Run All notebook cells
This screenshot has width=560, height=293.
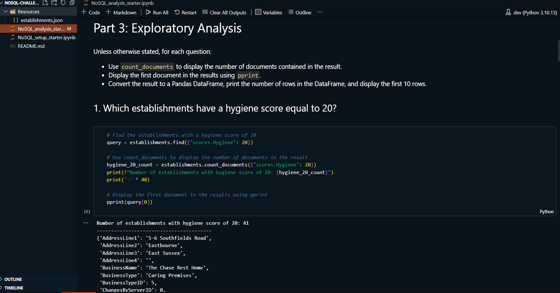tap(157, 13)
